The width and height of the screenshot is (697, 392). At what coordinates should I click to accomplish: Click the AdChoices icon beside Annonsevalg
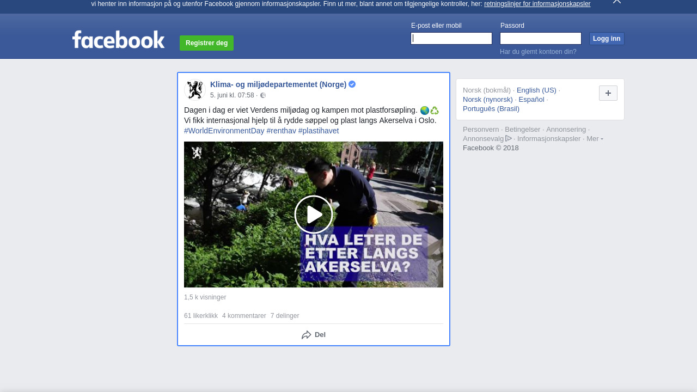tap(509, 138)
